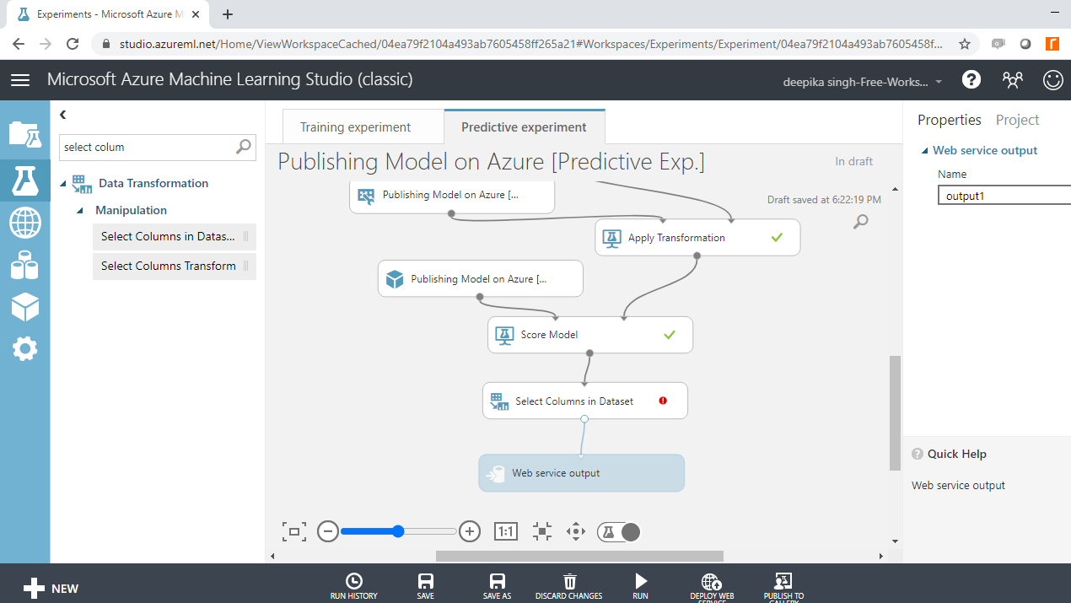The image size is (1071, 603).
Task: Open Settings via the gear sidebar icon
Action: pyautogui.click(x=24, y=348)
